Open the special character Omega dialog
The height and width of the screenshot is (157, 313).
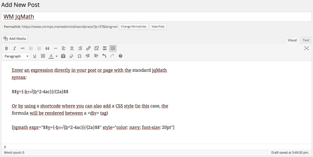80,56
